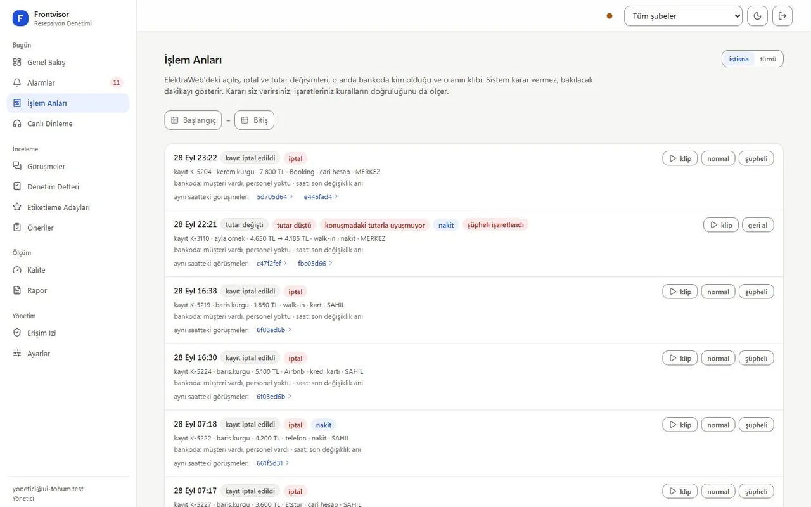Open conversation link 661f5d31
Screen dimensions: 811x507
coord(272,463)
